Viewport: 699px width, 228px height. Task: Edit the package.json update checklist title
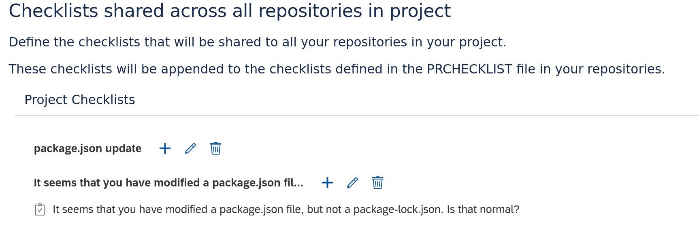pos(190,149)
